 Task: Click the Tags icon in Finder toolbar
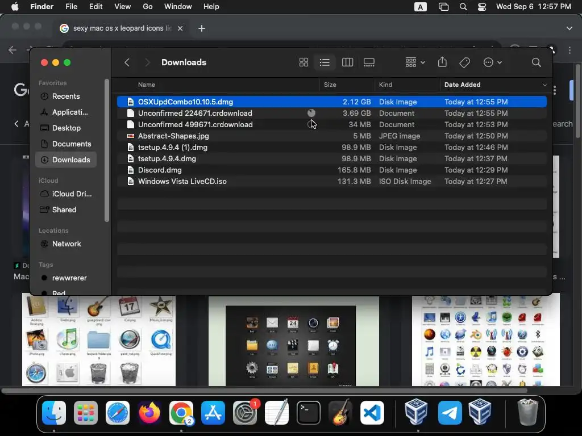pos(465,62)
